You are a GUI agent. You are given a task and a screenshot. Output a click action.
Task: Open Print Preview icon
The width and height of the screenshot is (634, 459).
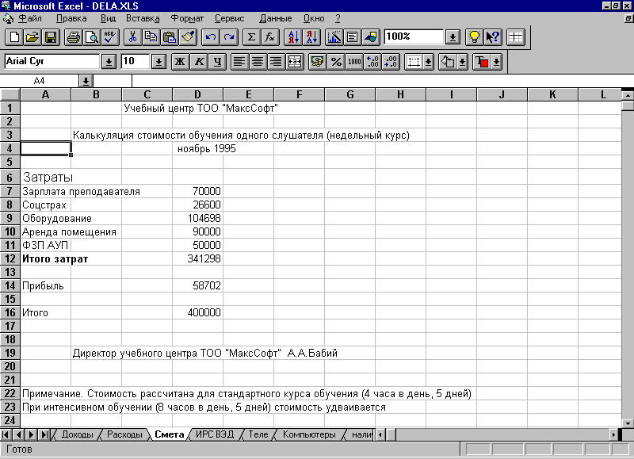tap(92, 37)
